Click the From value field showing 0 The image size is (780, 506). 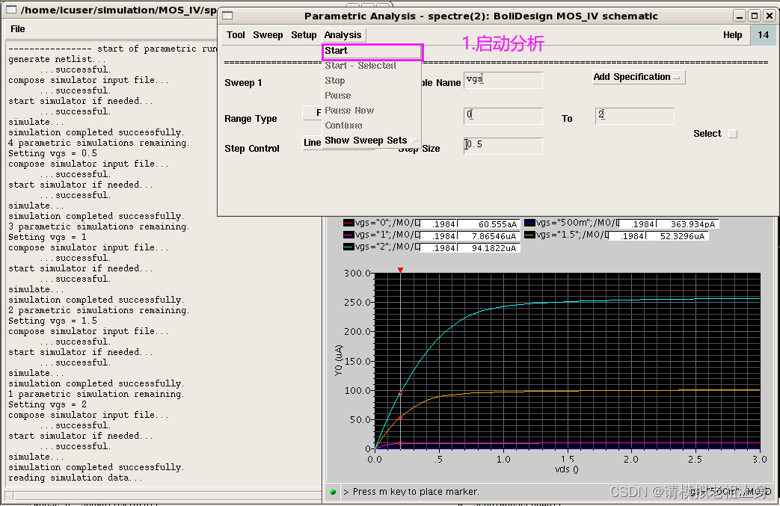pos(503,116)
